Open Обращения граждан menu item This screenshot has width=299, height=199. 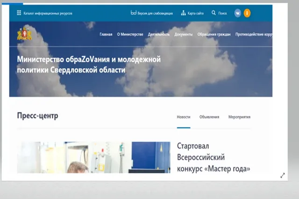[214, 34]
